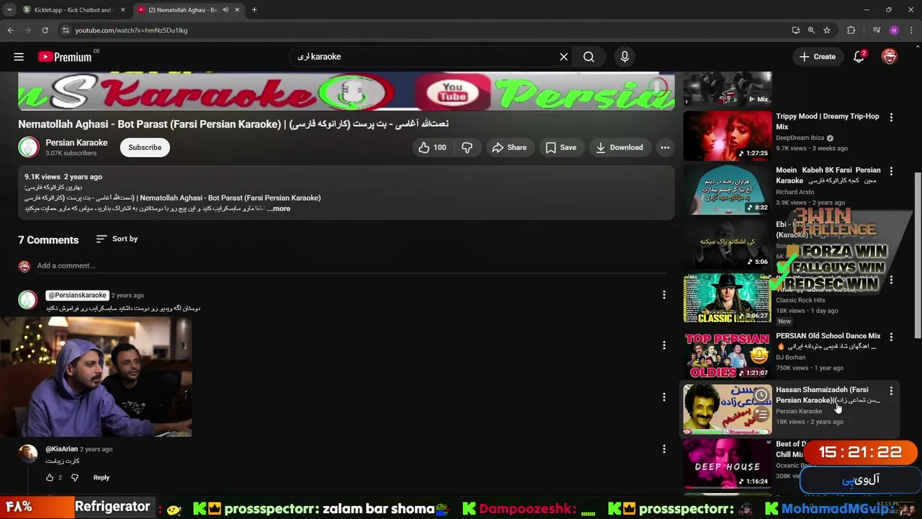The width and height of the screenshot is (922, 519).
Task: Close the Nematollah Aghasi YouTube tab
Action: pos(237,10)
